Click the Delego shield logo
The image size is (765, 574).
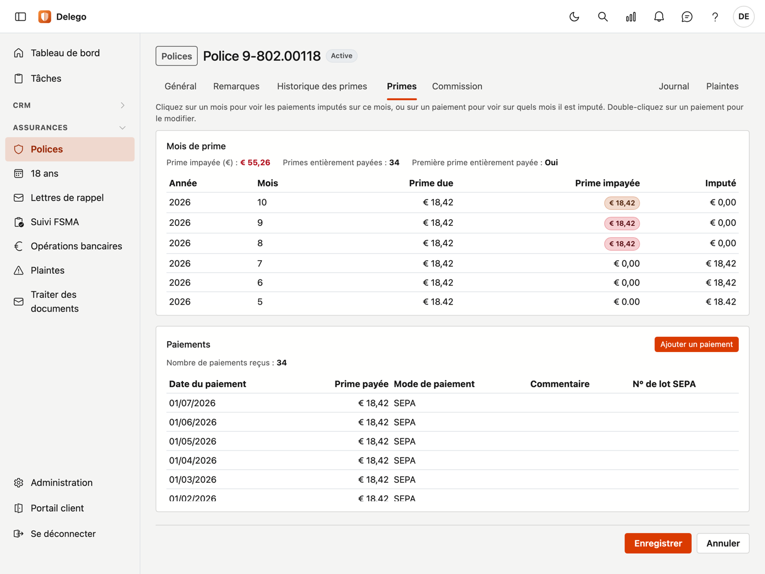45,17
